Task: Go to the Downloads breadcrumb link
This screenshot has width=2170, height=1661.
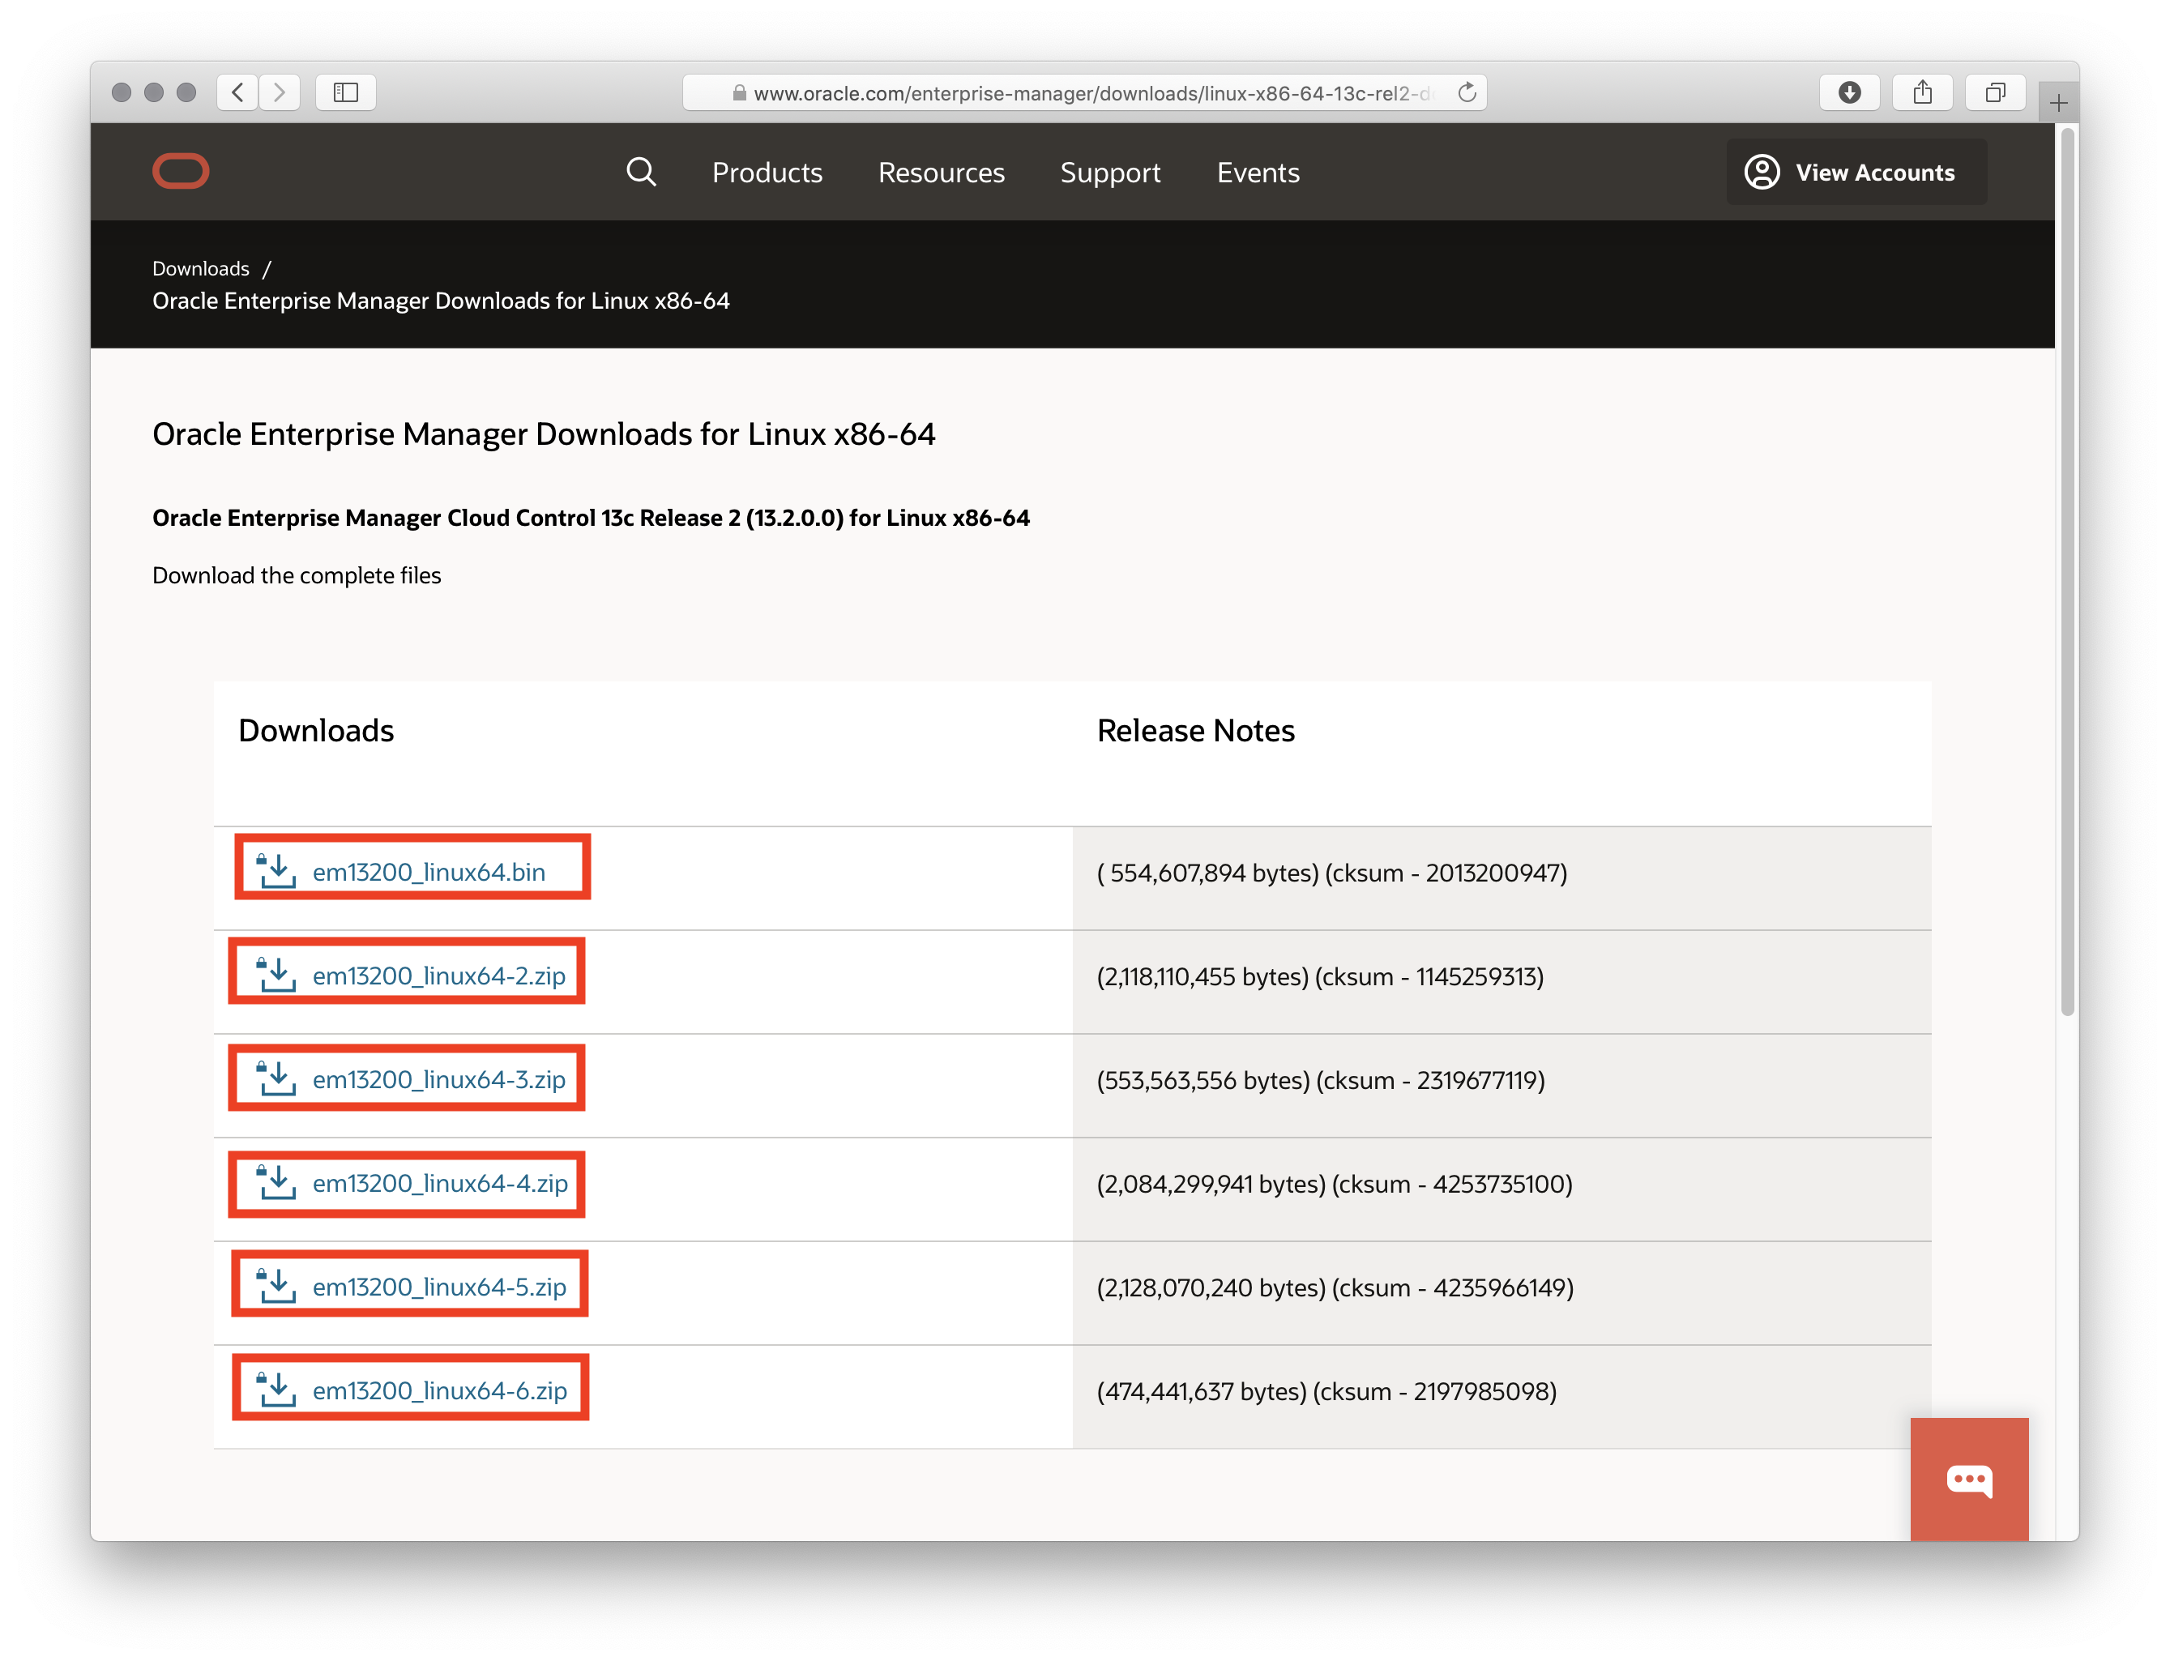Action: point(201,269)
